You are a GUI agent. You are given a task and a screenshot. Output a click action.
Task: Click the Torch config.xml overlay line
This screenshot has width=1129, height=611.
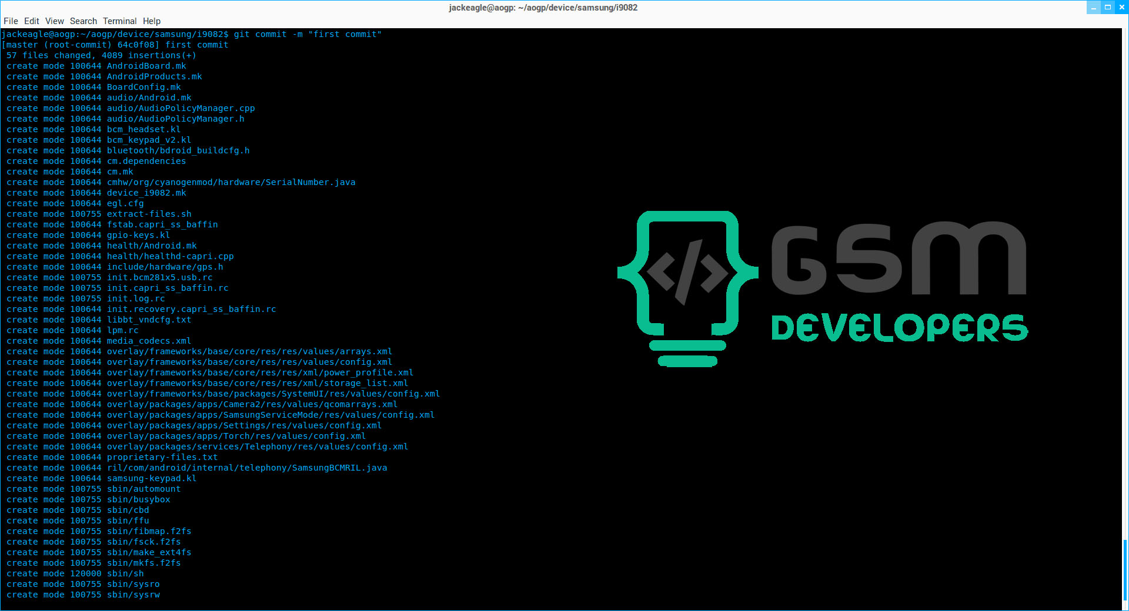tap(186, 436)
